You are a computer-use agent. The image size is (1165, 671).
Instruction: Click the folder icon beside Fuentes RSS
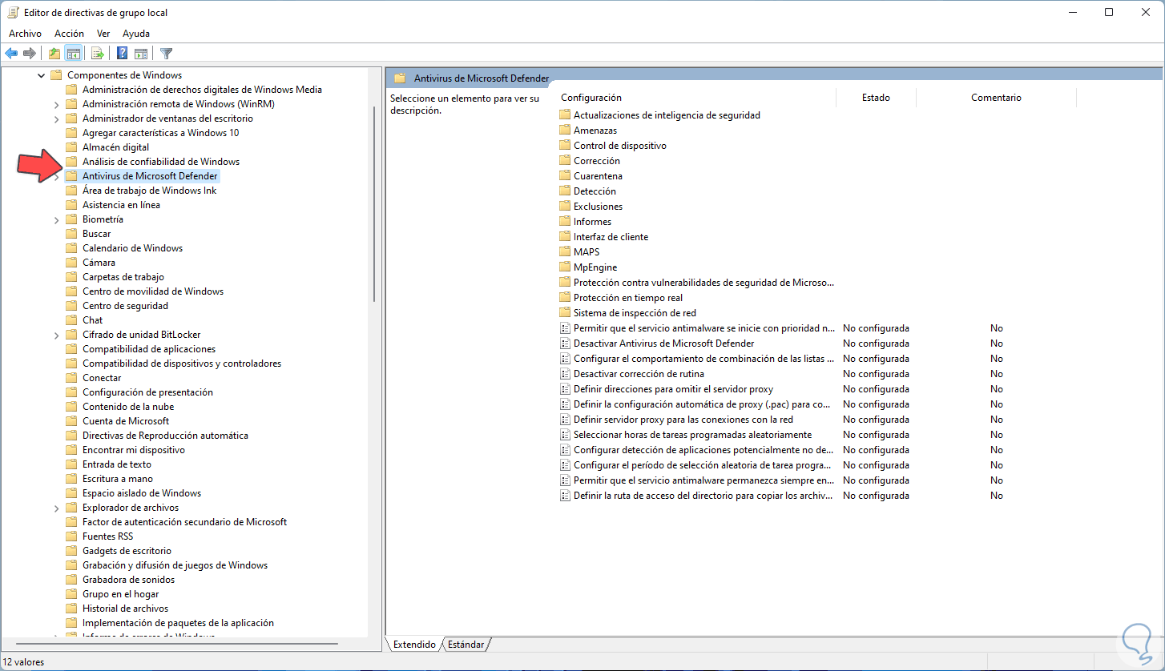pyautogui.click(x=71, y=536)
